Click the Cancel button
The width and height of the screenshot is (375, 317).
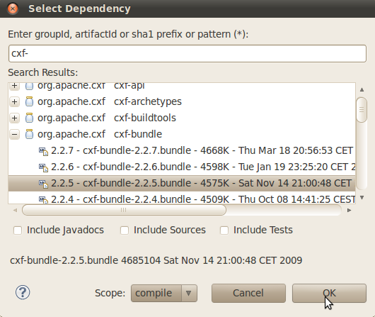(248, 293)
